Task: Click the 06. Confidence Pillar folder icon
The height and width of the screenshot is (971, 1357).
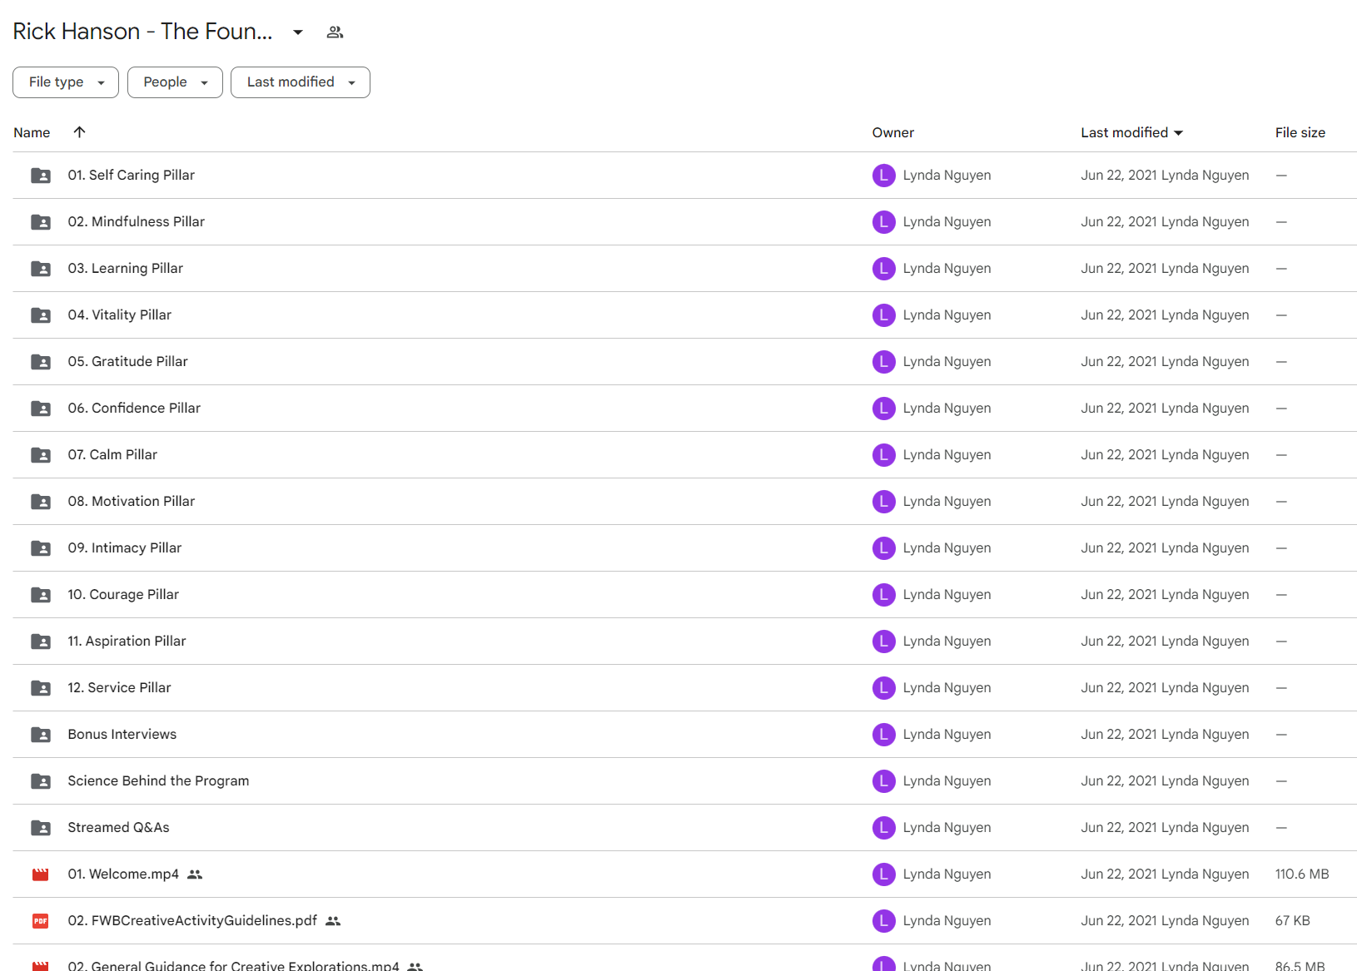Action: pyautogui.click(x=41, y=409)
